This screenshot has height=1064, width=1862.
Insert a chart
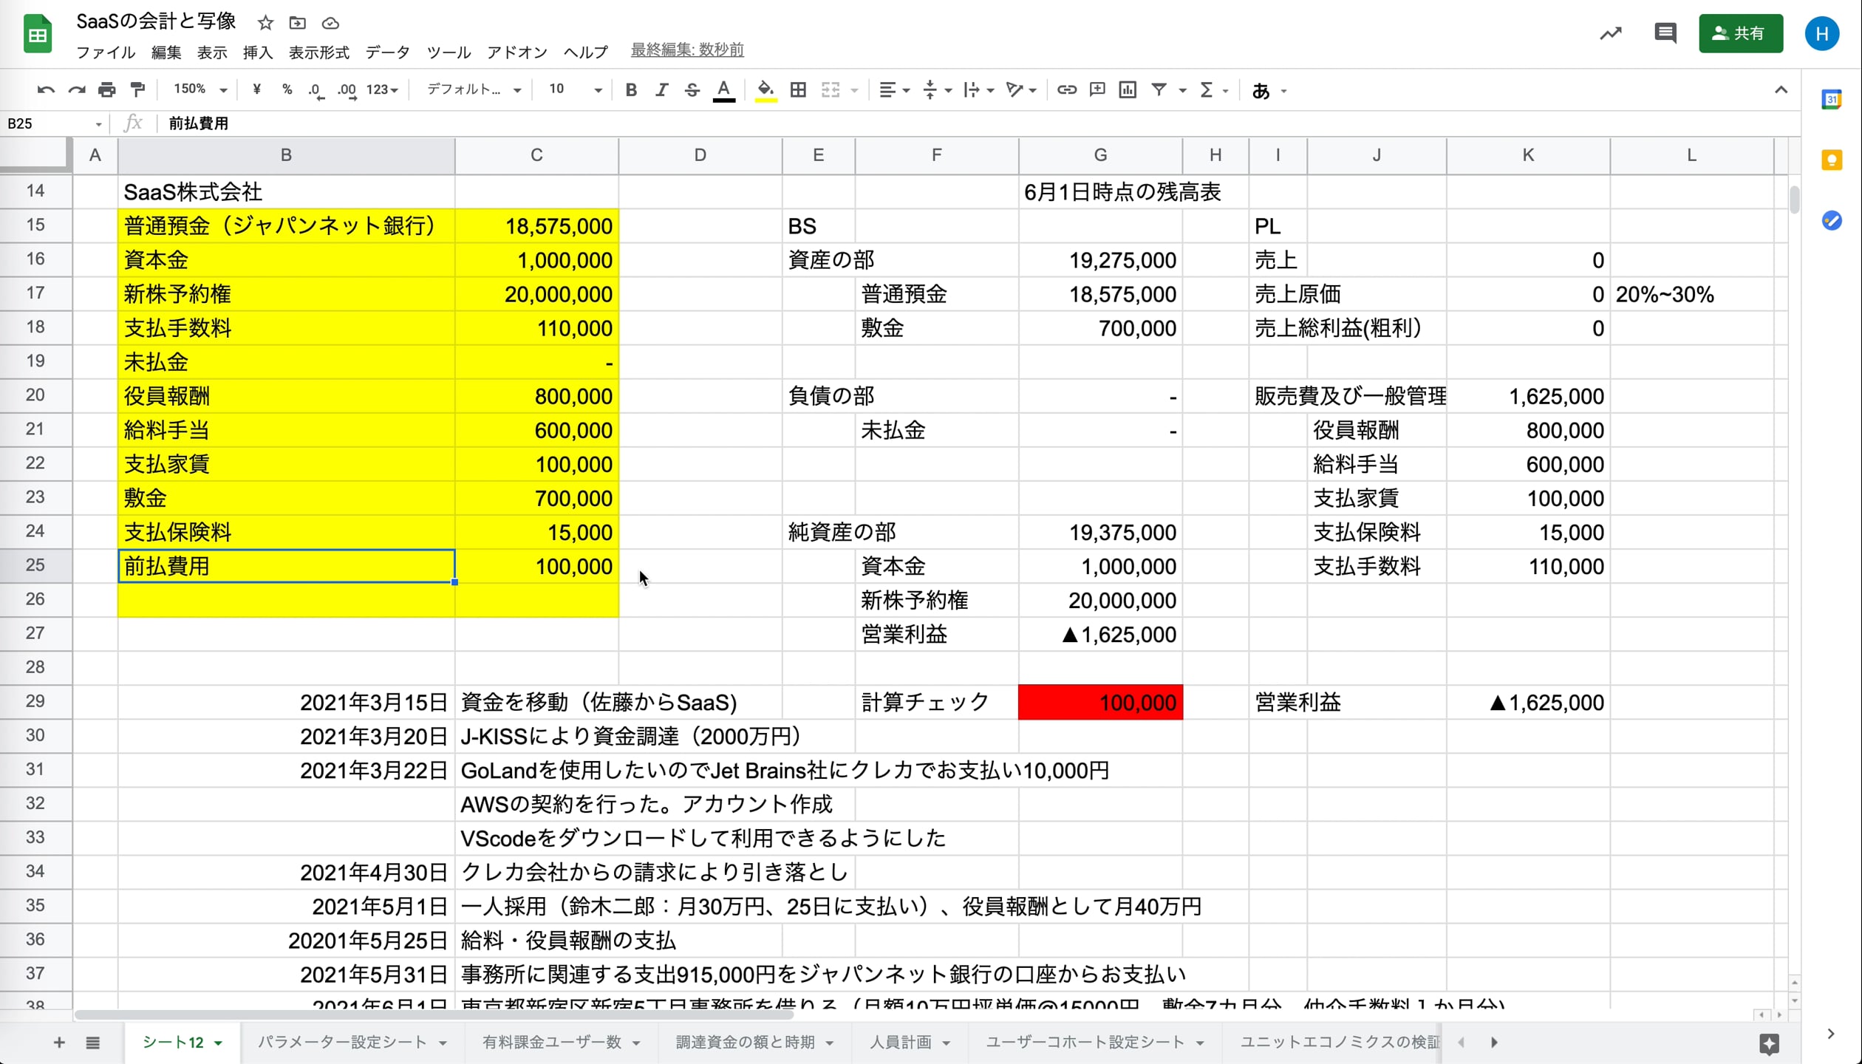pyautogui.click(x=1127, y=89)
